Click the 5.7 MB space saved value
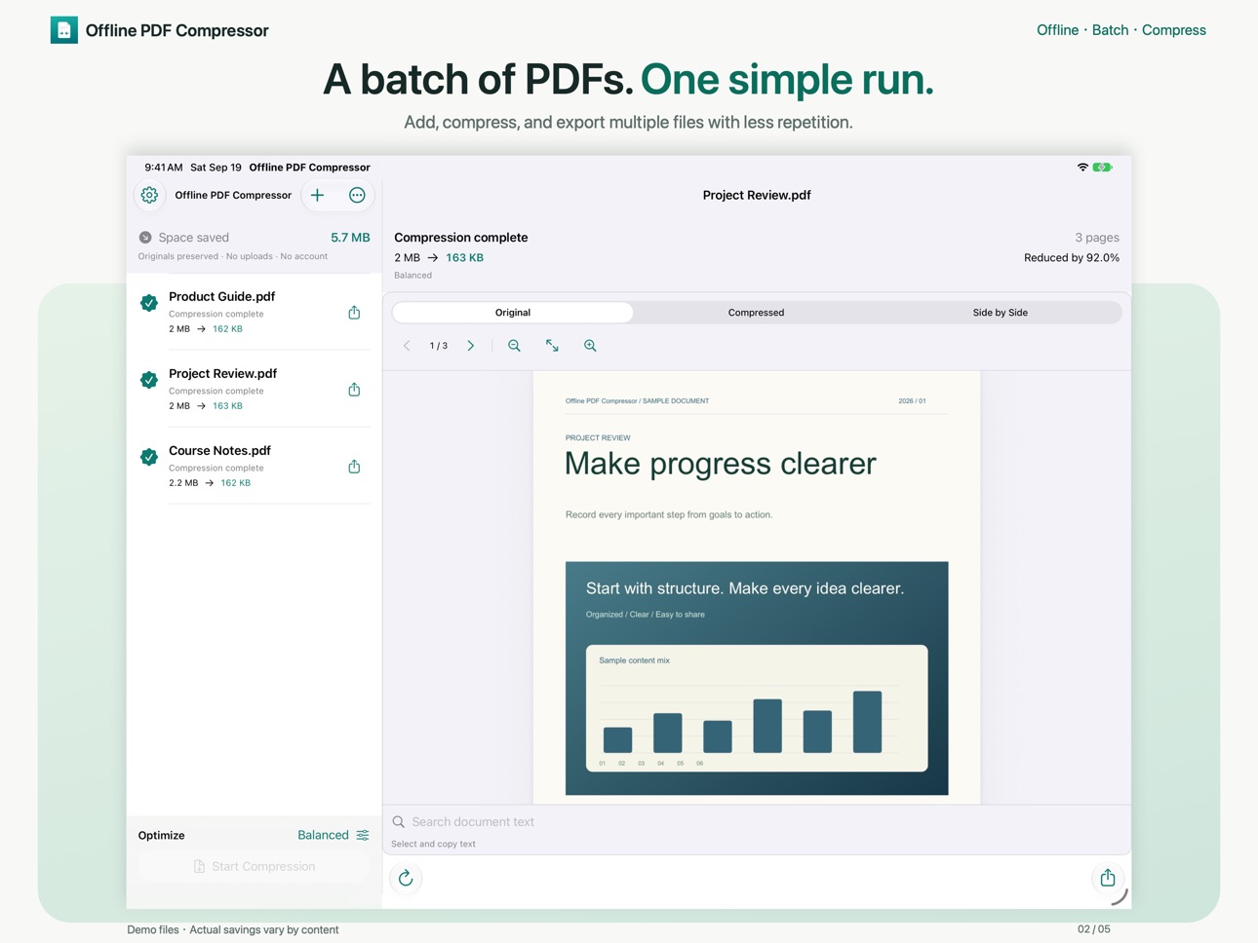This screenshot has width=1258, height=943. (x=350, y=238)
